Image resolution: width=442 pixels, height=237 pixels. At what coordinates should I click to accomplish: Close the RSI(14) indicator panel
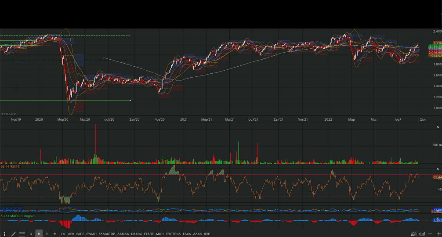438,169
